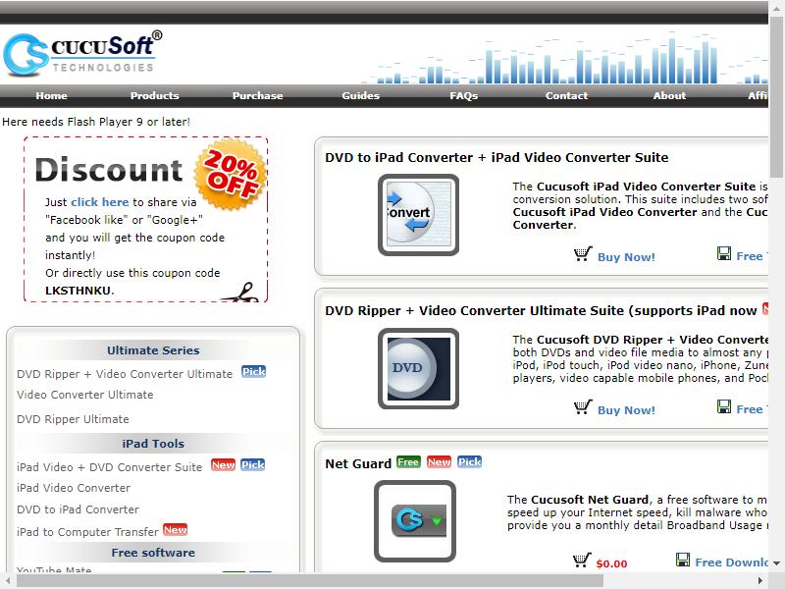
Task: Open the FAQs page
Action: click(463, 95)
